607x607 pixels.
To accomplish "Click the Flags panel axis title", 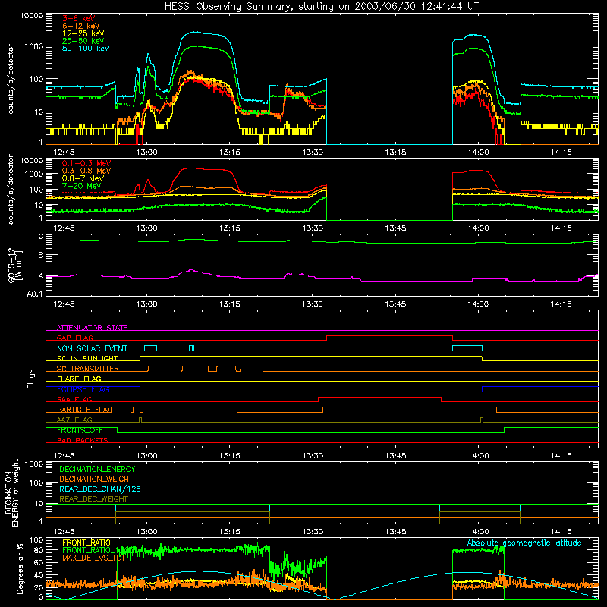I will (31, 379).
